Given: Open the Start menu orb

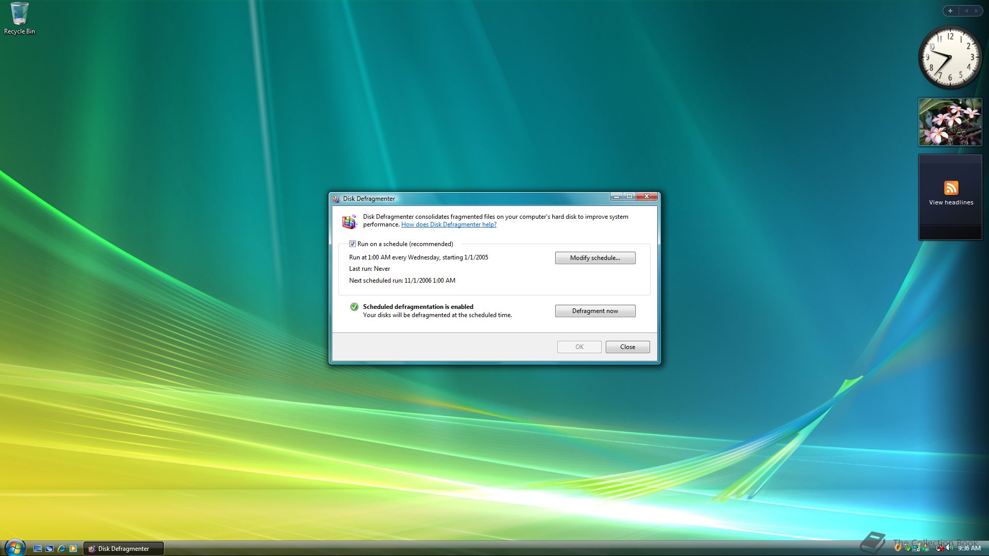Looking at the screenshot, I should (x=15, y=548).
